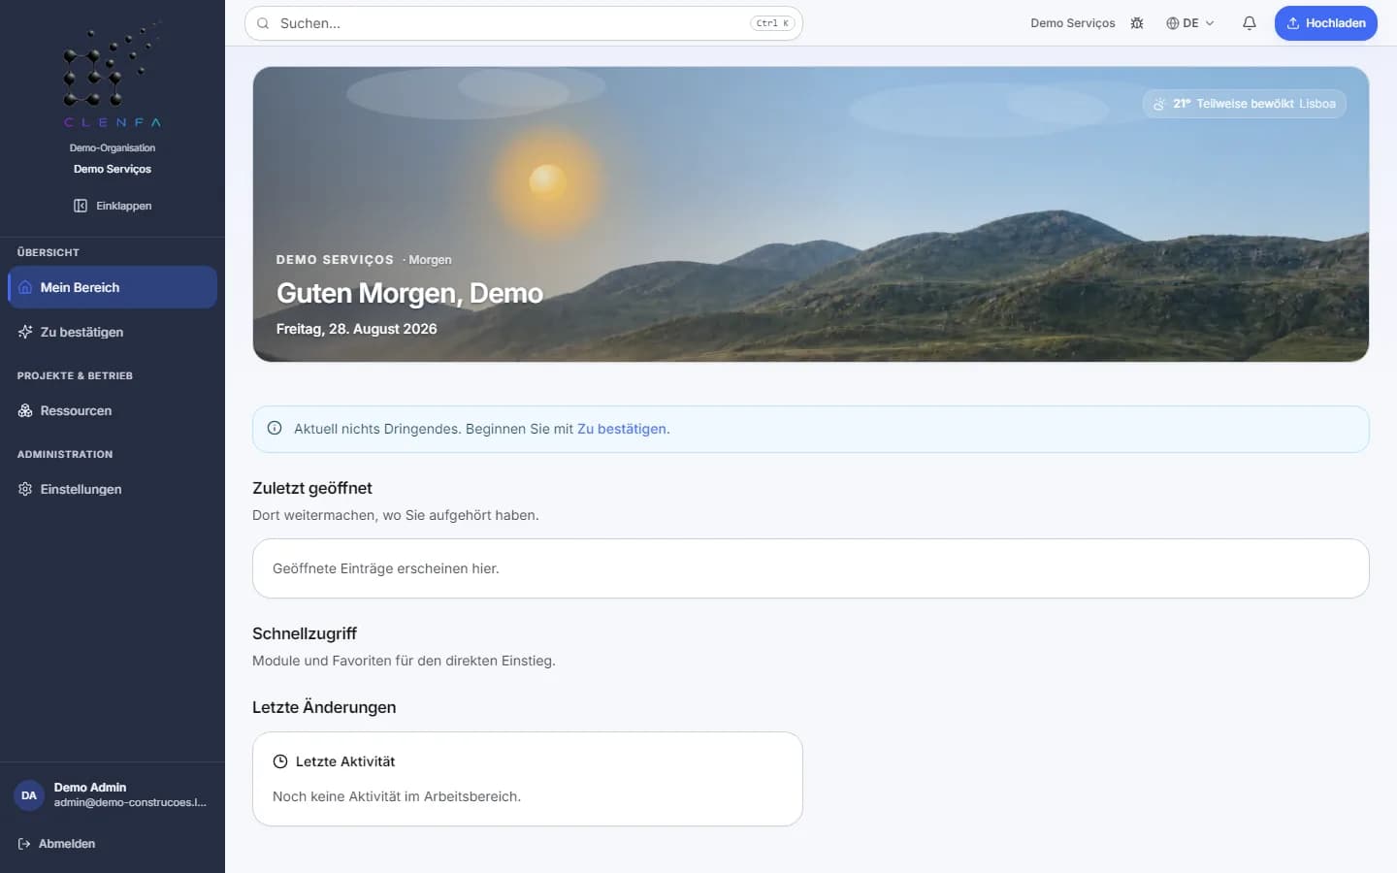Open the DE language dropdown
The width and height of the screenshot is (1397, 873).
click(1190, 23)
